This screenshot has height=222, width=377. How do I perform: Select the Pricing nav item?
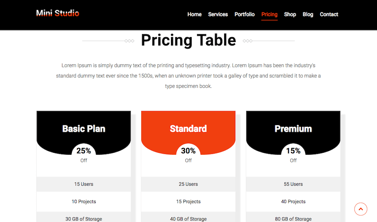click(269, 15)
